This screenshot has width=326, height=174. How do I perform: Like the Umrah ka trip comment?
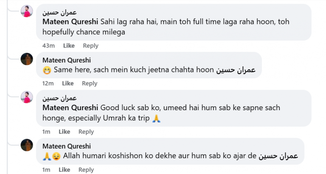pos(64,132)
